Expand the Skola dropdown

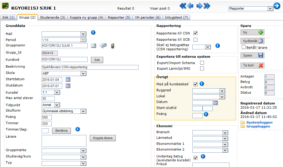coord(83,74)
